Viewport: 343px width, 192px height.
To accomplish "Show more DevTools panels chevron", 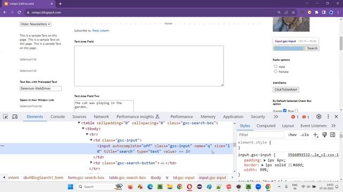I will (276, 117).
